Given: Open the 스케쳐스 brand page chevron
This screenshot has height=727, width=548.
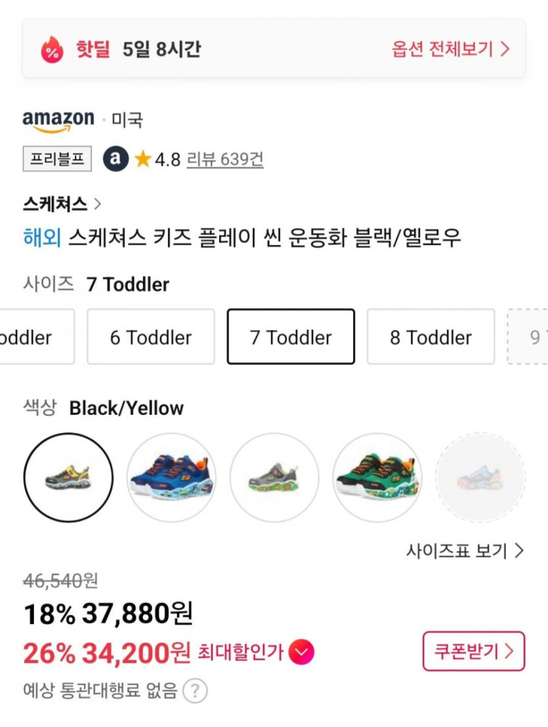Looking at the screenshot, I should click(x=98, y=204).
